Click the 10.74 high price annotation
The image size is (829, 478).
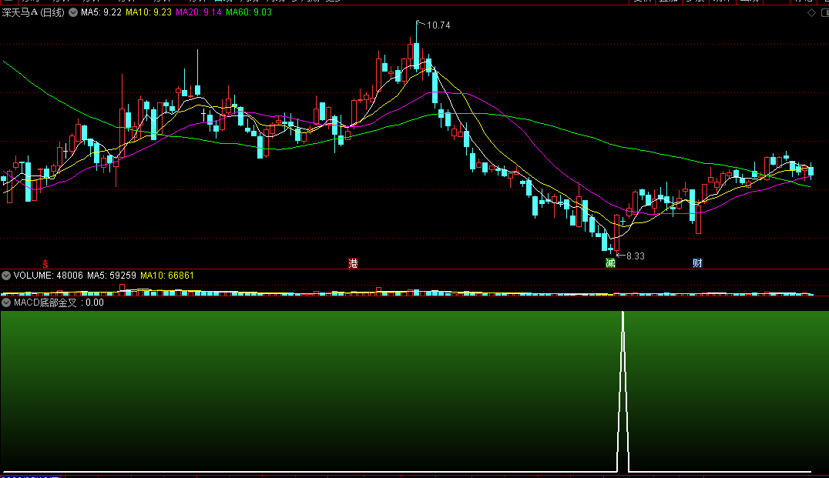click(x=438, y=25)
